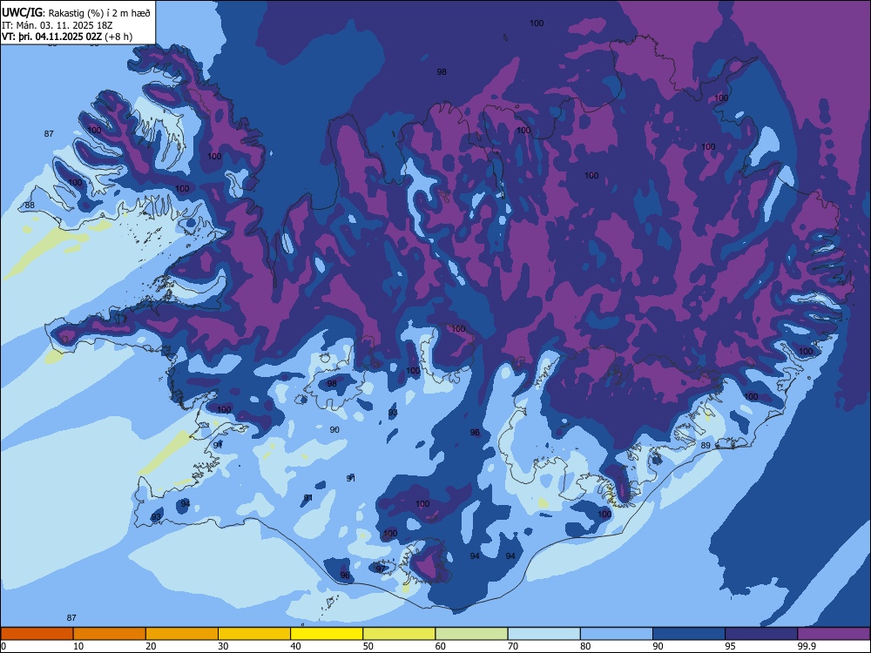Select the navy 95–99.9 legend swatch

tap(761, 634)
